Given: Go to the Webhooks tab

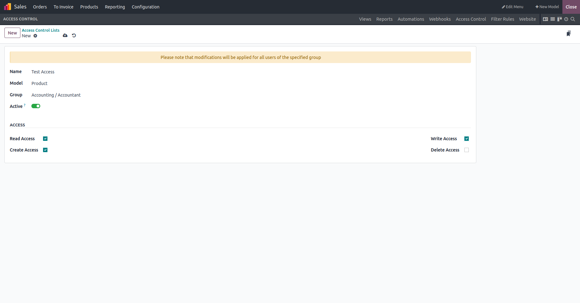Looking at the screenshot, I should tap(440, 19).
